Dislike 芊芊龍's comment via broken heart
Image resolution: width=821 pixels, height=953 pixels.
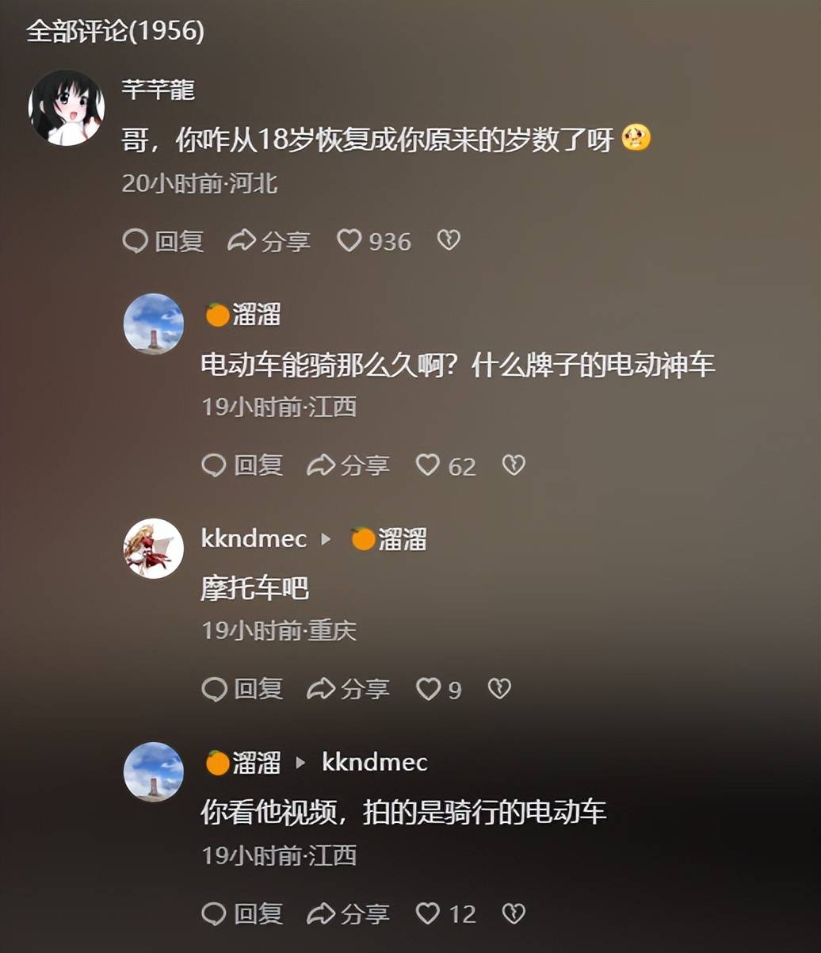tap(449, 241)
